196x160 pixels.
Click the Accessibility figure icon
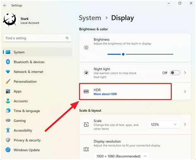(x=8, y=130)
